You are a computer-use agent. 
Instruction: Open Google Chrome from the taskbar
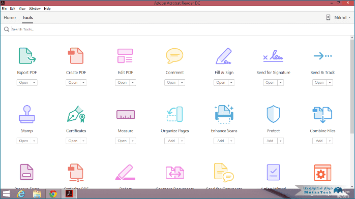tap(53, 194)
